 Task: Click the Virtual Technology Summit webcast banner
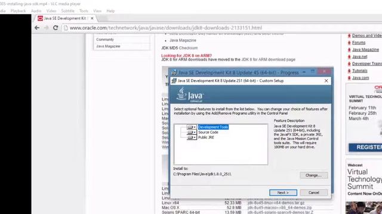pyautogui.click(x=365, y=179)
